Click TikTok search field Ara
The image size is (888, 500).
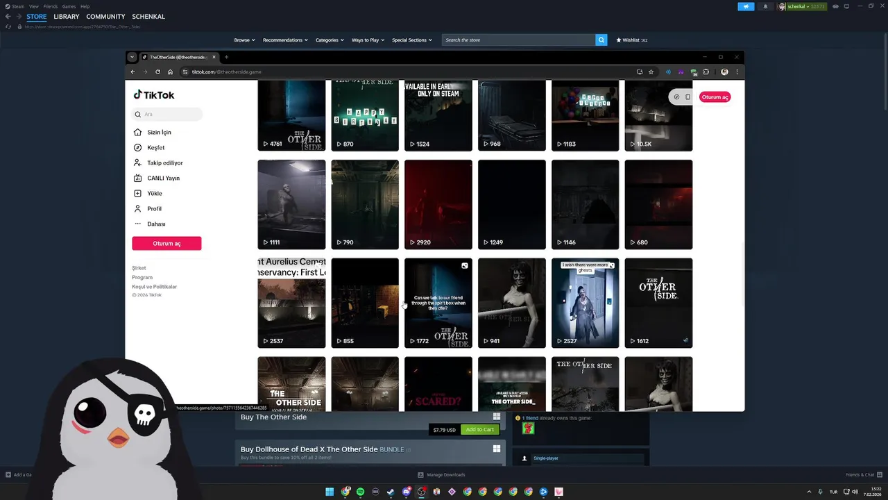pyautogui.click(x=167, y=114)
